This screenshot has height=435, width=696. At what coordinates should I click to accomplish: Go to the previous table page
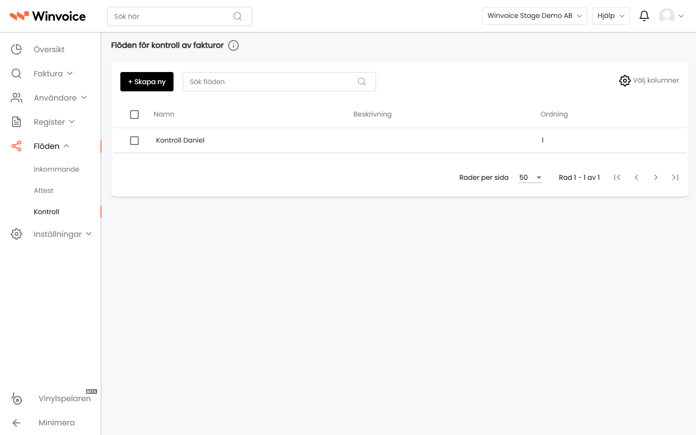click(x=637, y=177)
